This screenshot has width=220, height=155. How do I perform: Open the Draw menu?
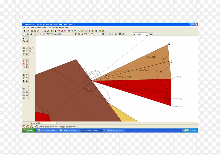pyautogui.click(x=44, y=28)
